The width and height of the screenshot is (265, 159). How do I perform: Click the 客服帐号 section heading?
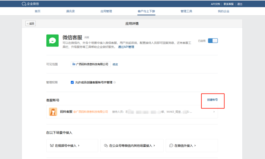(53, 100)
